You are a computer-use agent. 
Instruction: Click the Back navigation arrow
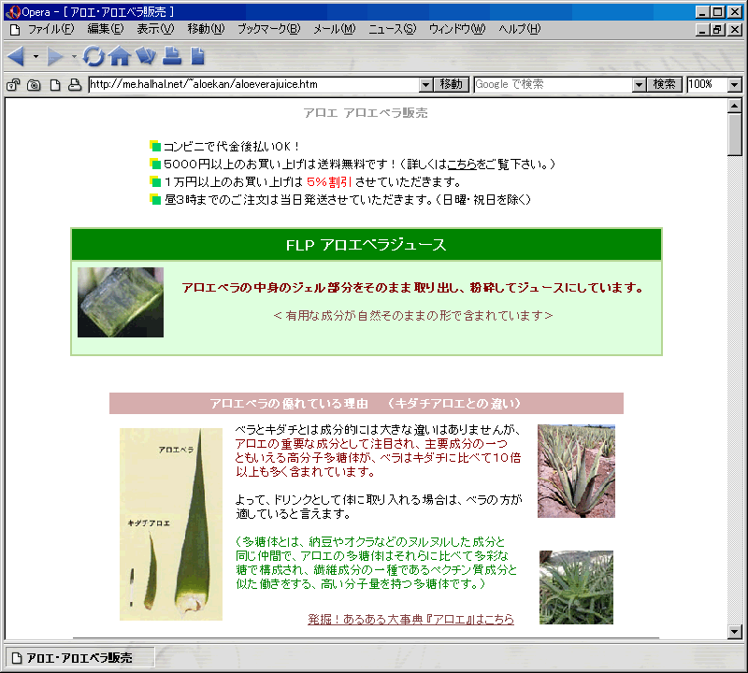pos(16,57)
